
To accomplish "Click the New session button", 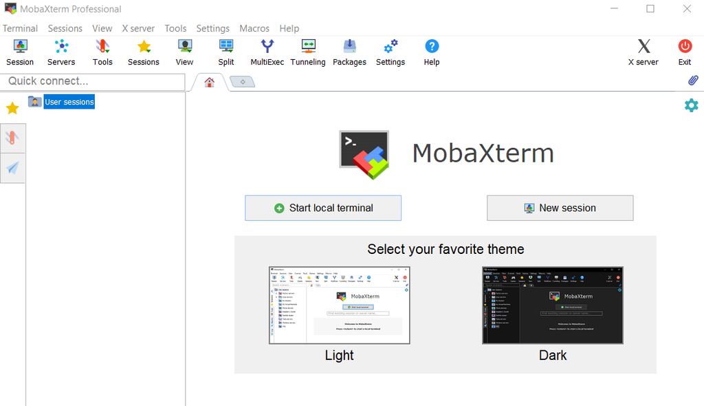I will tap(560, 208).
